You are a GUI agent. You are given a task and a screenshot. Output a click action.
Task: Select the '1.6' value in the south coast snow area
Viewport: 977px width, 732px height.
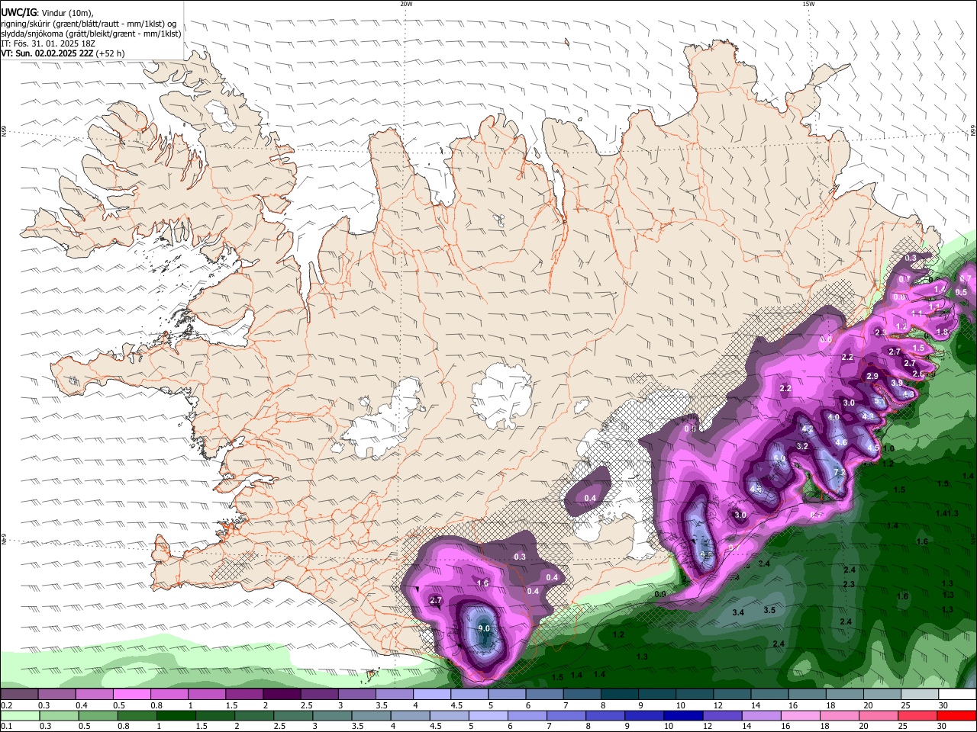482,583
